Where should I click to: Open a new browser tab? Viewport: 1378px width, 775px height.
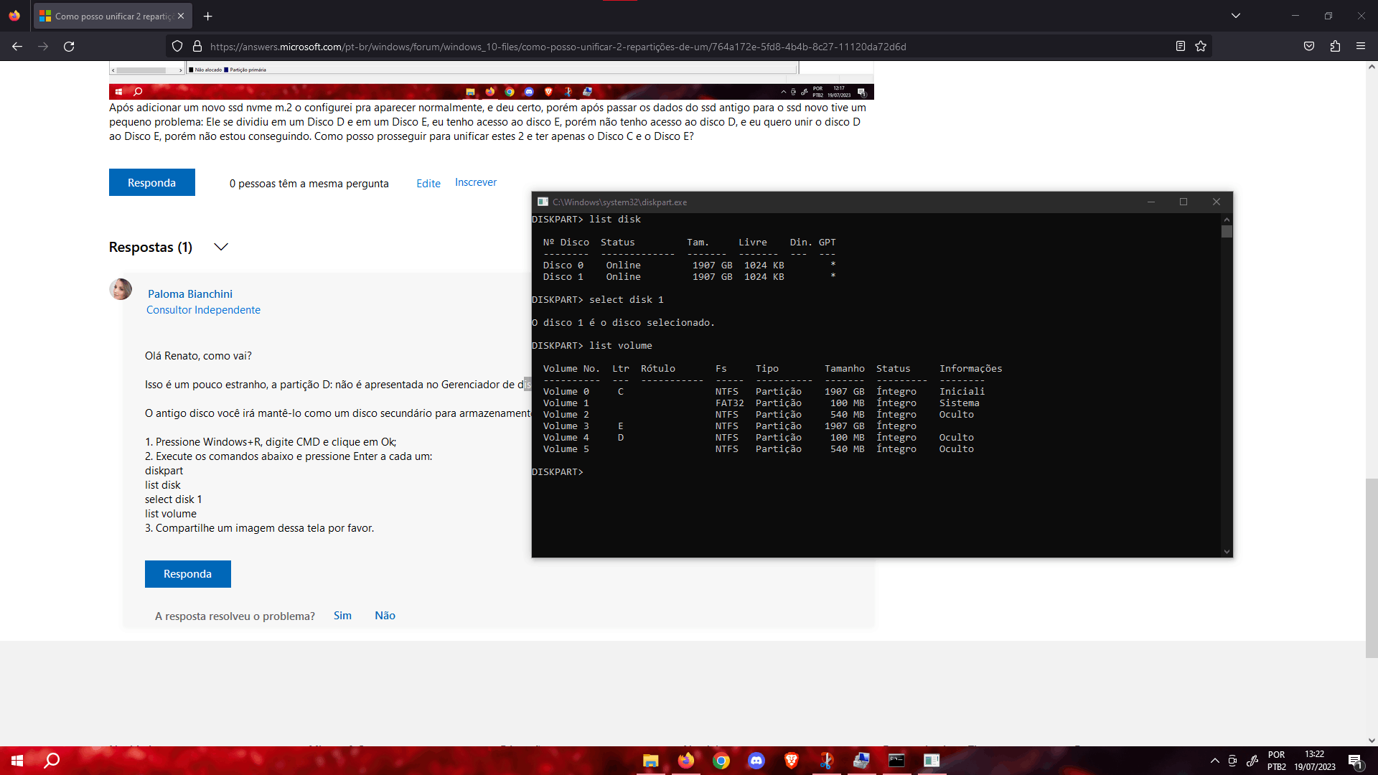point(208,16)
